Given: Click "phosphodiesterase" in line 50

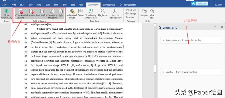Looking at the screenshot, I should point(75,56).
